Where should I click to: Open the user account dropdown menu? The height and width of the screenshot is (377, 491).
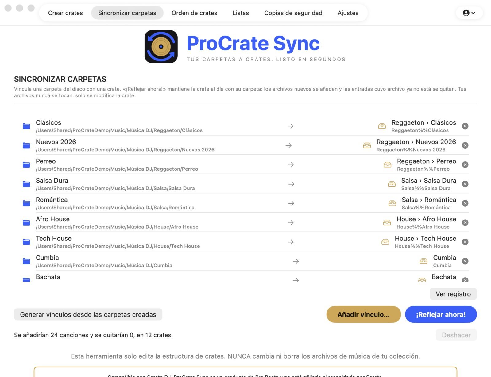pyautogui.click(x=469, y=13)
